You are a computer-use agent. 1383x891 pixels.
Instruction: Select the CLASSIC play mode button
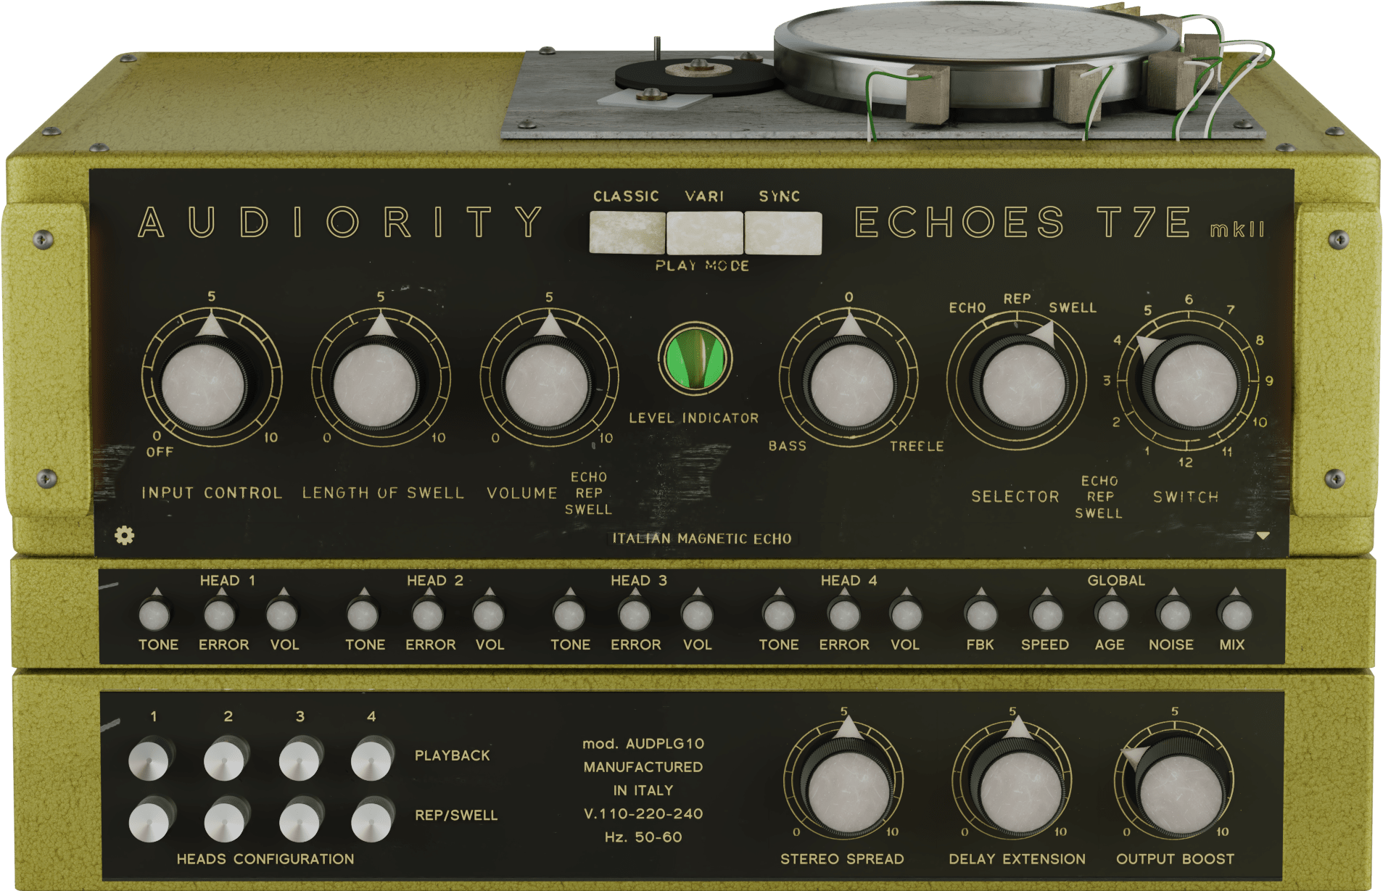point(627,233)
